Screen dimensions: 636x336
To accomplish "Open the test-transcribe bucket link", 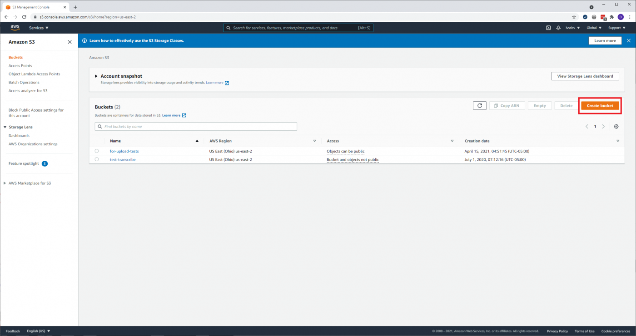I will click(123, 159).
